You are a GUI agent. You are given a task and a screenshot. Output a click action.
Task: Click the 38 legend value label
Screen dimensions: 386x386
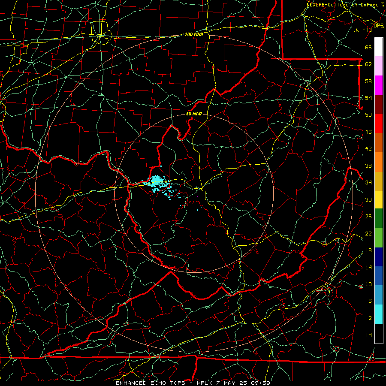pyautogui.click(x=368, y=166)
